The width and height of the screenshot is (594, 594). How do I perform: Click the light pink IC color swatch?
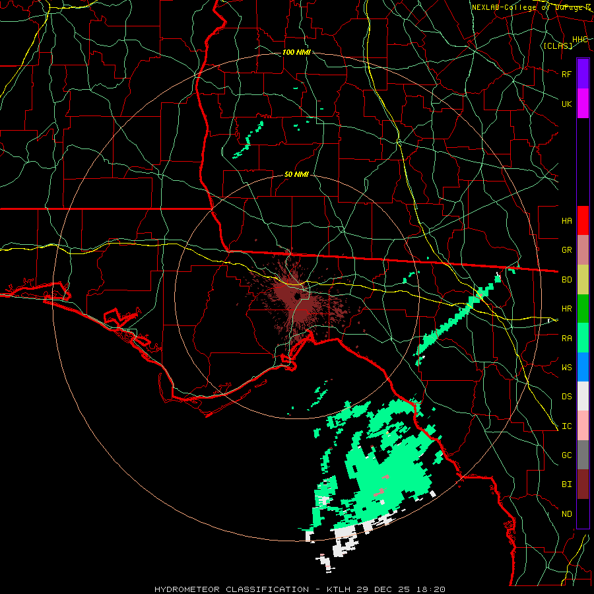583,426
